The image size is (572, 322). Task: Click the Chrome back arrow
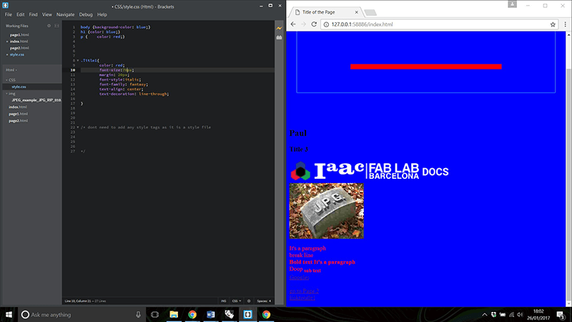293,24
